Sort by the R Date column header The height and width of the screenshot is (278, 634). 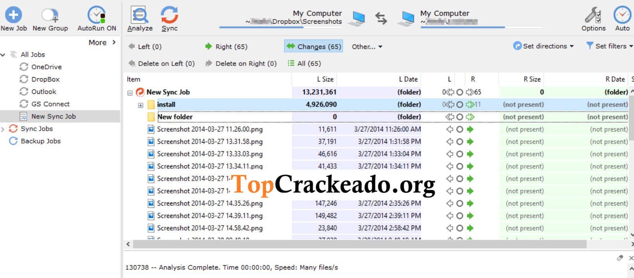615,79
